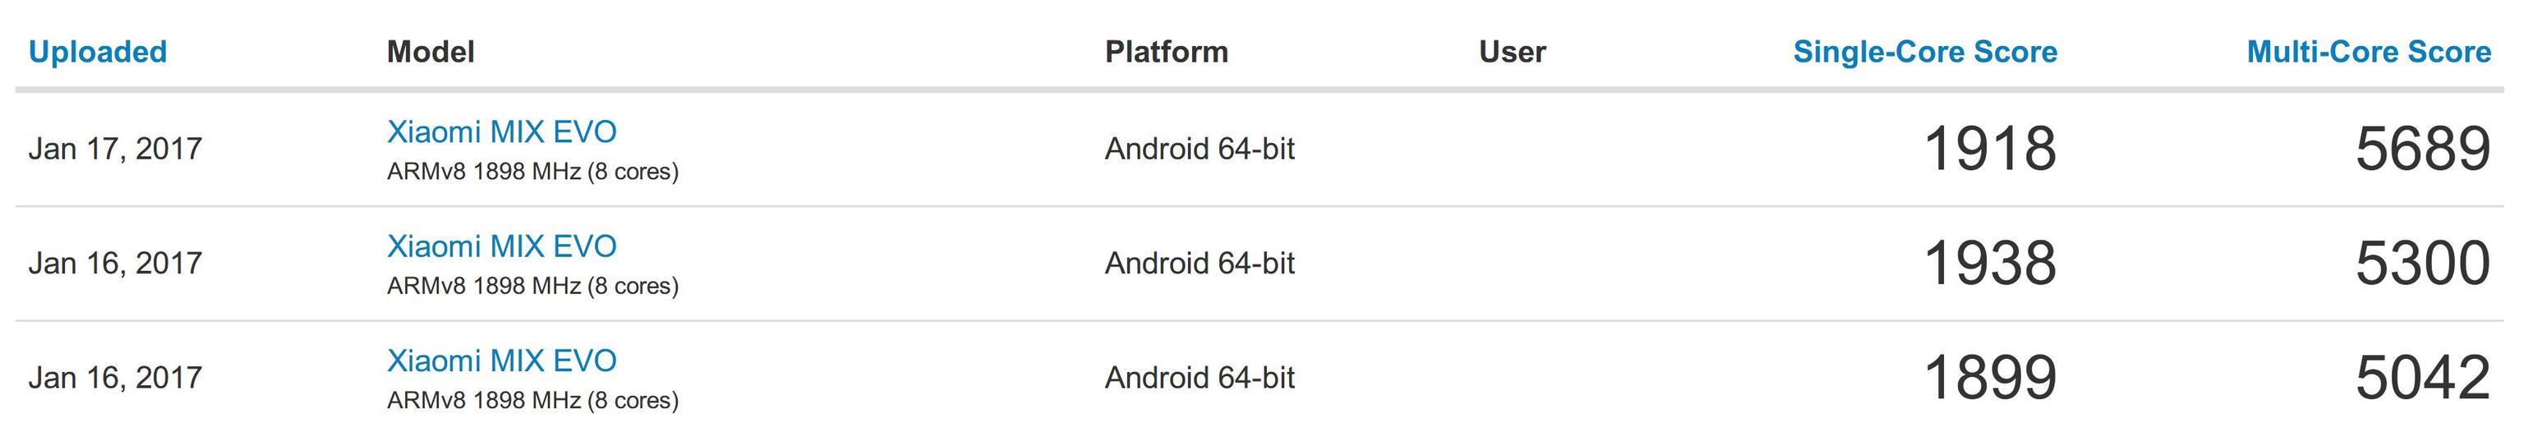Select the multi-core score 5042
The width and height of the screenshot is (2524, 446).
[x=2422, y=379]
